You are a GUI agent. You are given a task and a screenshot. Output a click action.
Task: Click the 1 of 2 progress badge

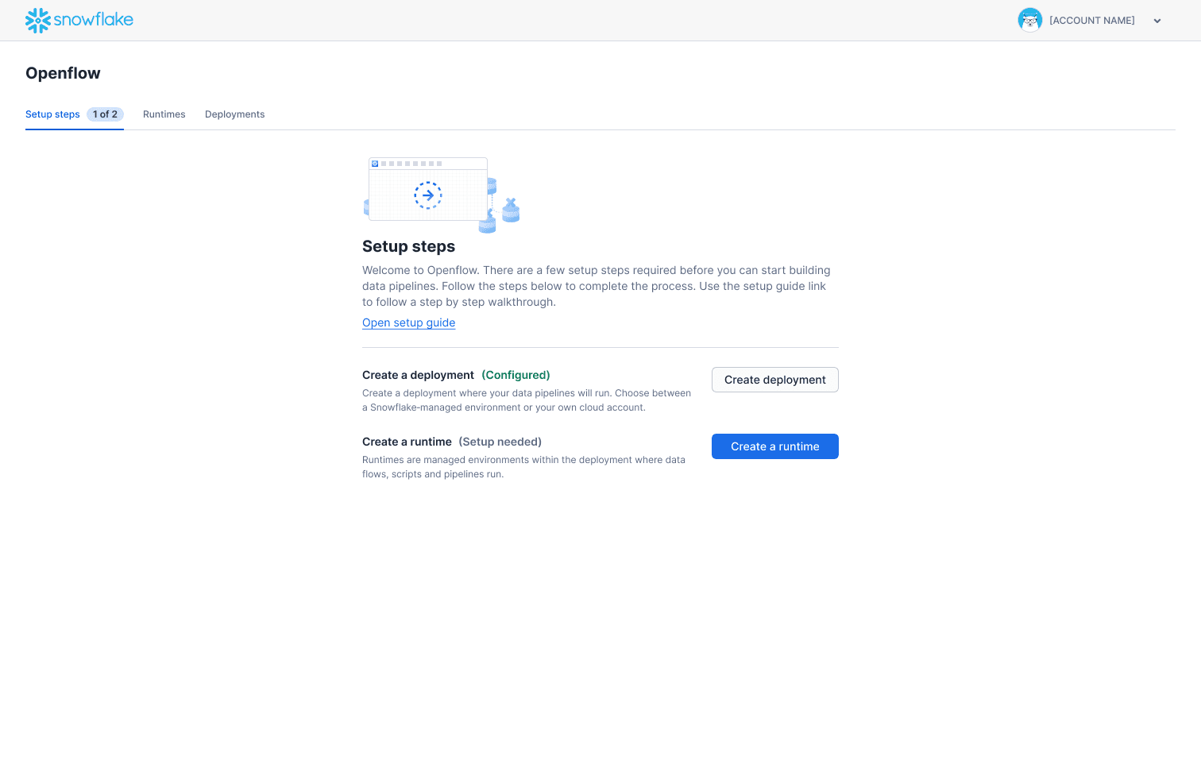(105, 114)
